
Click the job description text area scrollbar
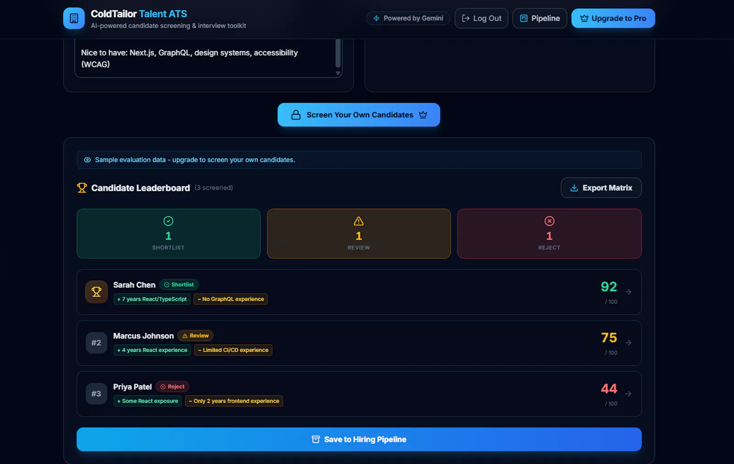[338, 54]
